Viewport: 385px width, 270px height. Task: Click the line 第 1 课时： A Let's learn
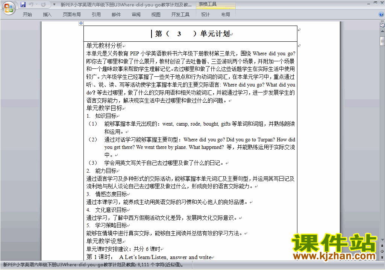click(149, 257)
